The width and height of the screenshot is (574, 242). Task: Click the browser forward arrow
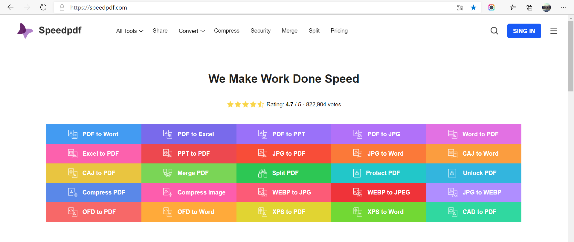coord(27,7)
